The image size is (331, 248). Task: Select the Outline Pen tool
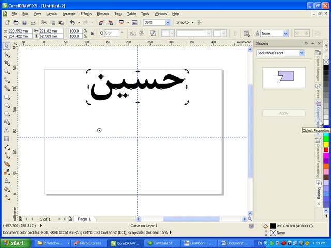(x=7, y=181)
